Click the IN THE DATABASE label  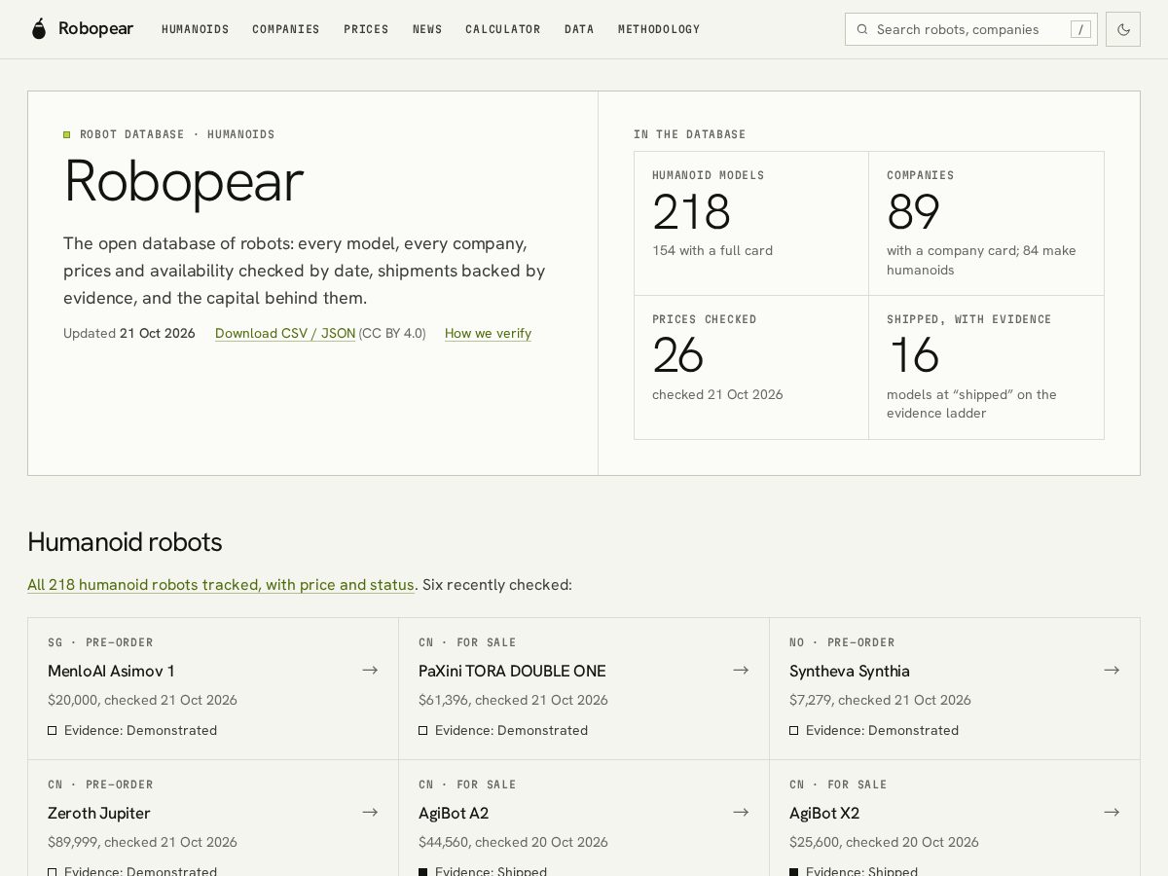(690, 134)
